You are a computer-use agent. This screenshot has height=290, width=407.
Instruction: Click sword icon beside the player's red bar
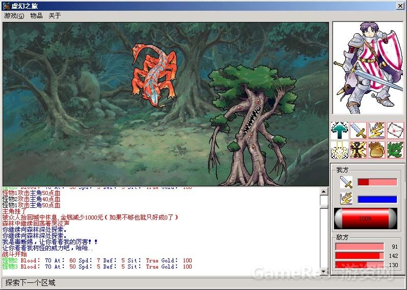pos(346,182)
